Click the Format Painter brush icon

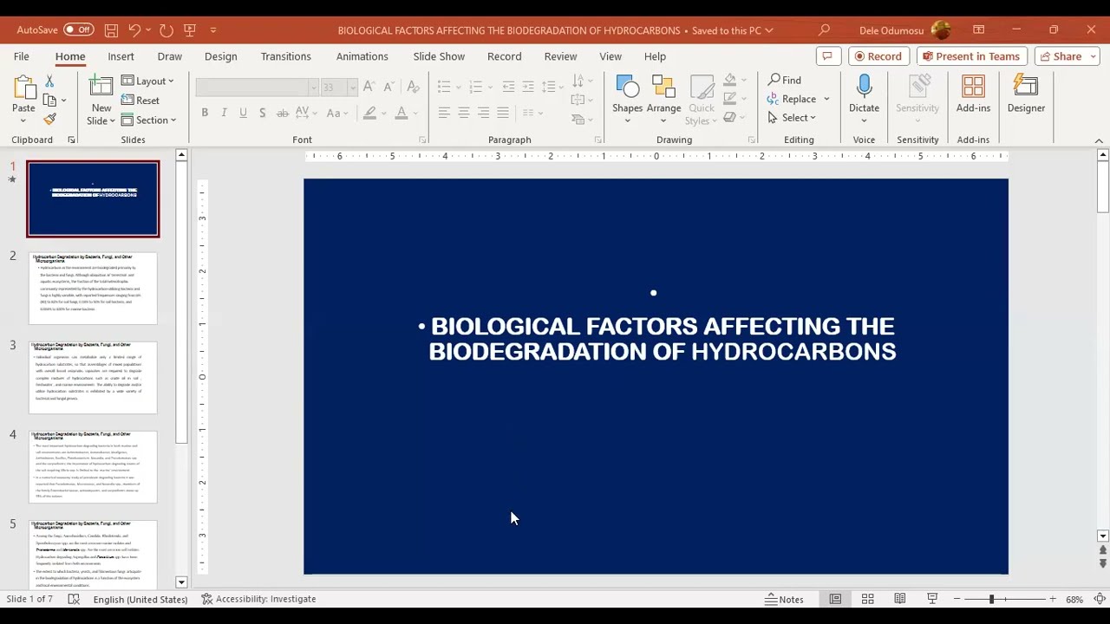49,120
